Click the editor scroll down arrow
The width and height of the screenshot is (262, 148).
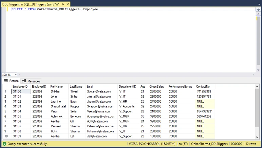click(x=258, y=70)
